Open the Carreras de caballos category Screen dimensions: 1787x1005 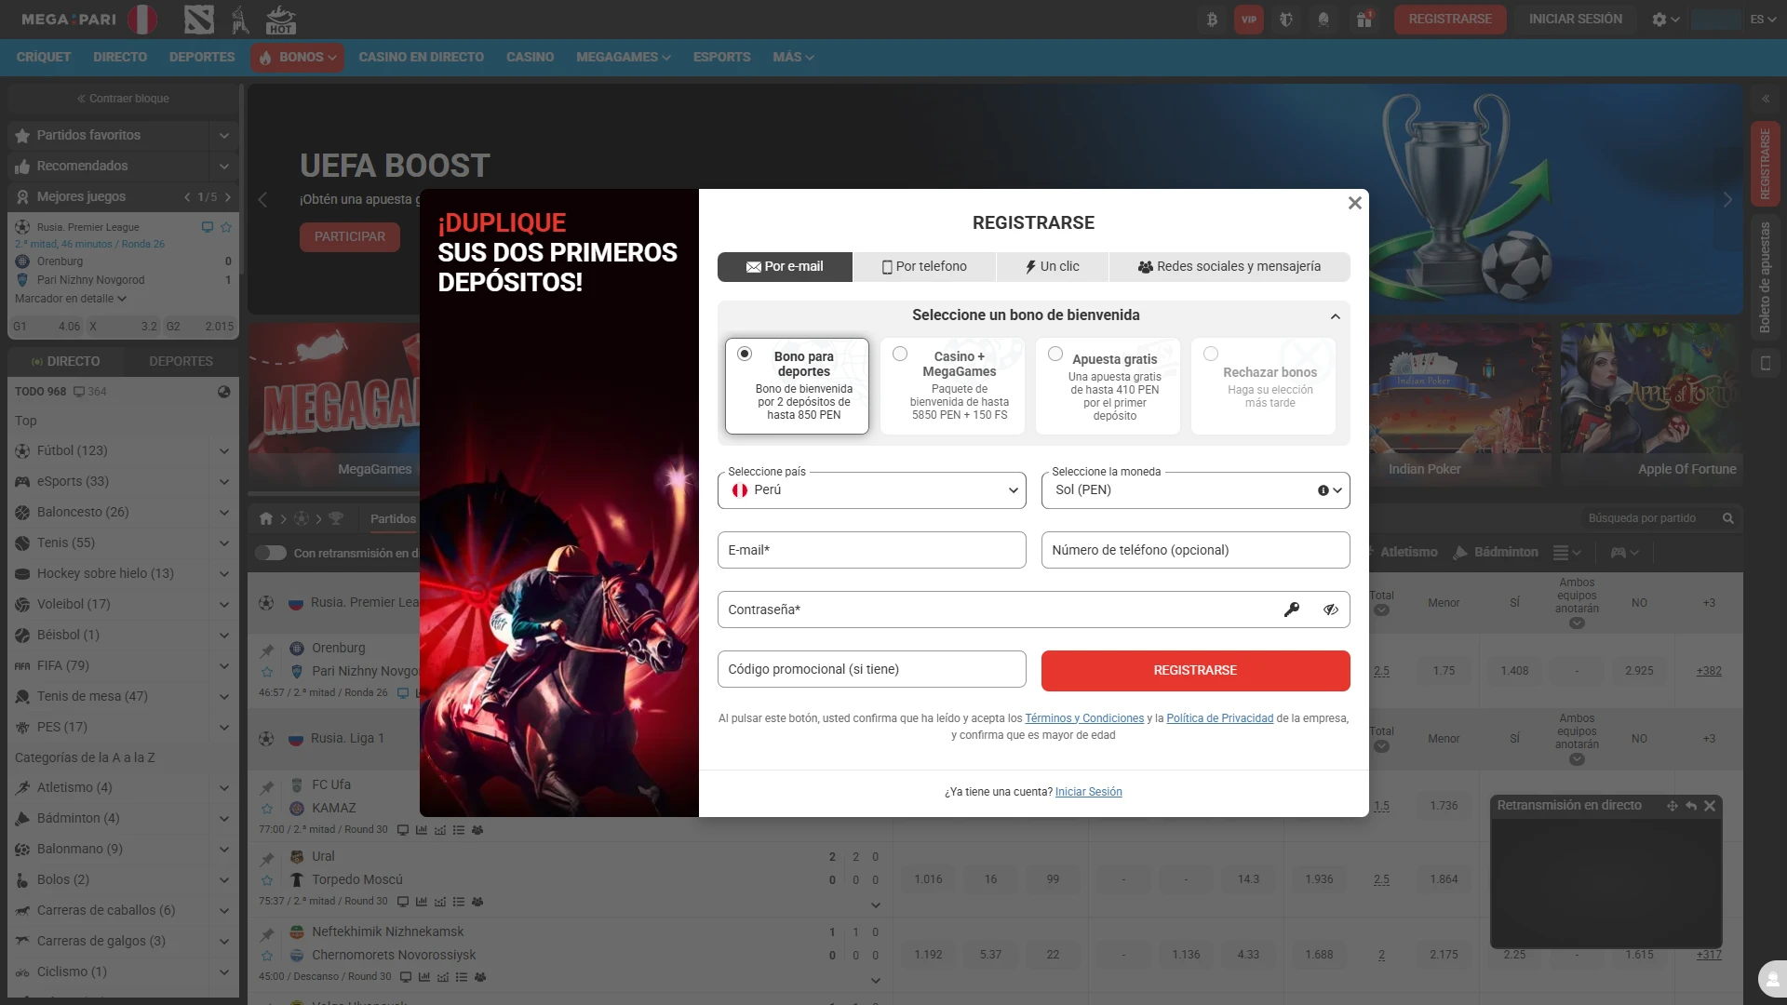click(x=22, y=910)
